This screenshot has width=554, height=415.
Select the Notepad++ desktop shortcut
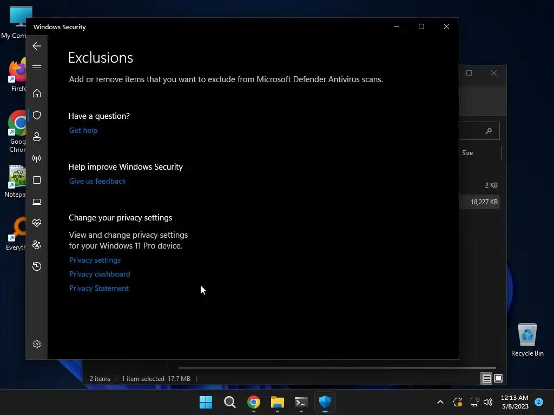tap(15, 182)
